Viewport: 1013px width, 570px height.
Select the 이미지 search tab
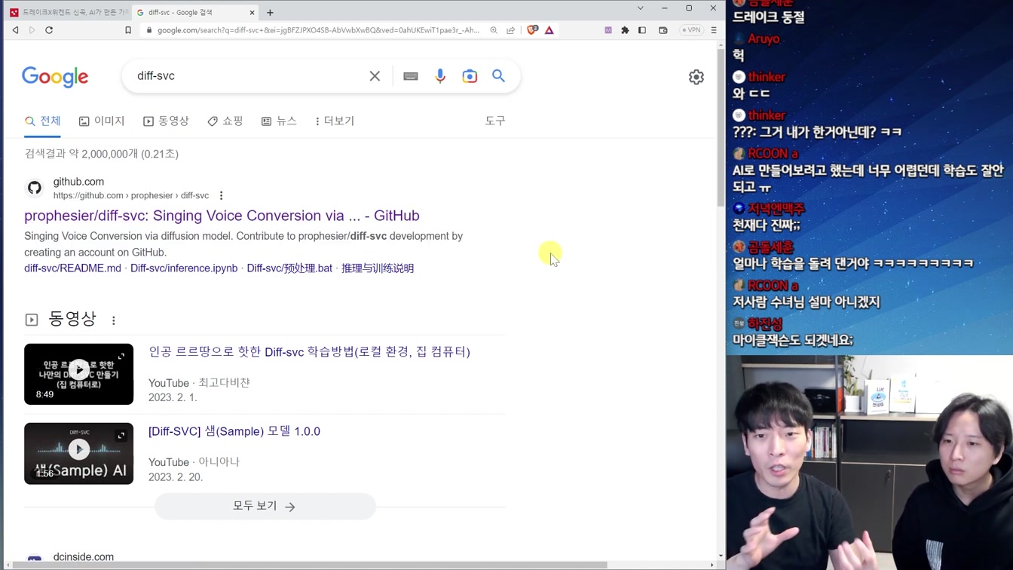point(102,121)
